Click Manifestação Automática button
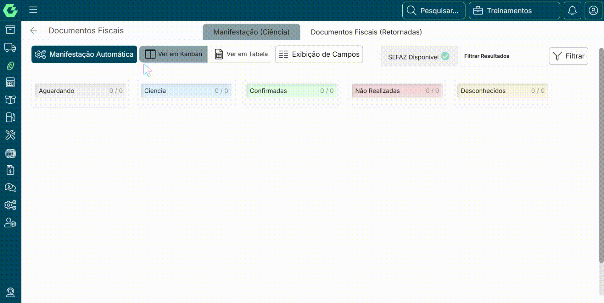This screenshot has height=303, width=604. point(84,54)
